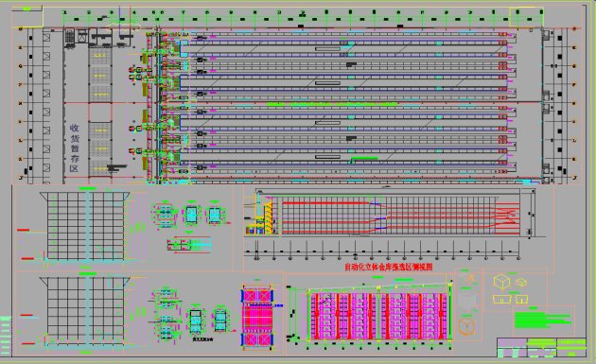Select the upper rack grid elevation drawing

85,227
